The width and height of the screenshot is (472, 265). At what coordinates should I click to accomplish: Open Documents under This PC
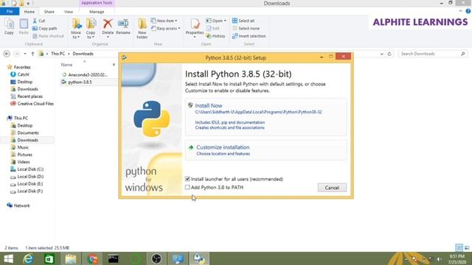click(28, 132)
